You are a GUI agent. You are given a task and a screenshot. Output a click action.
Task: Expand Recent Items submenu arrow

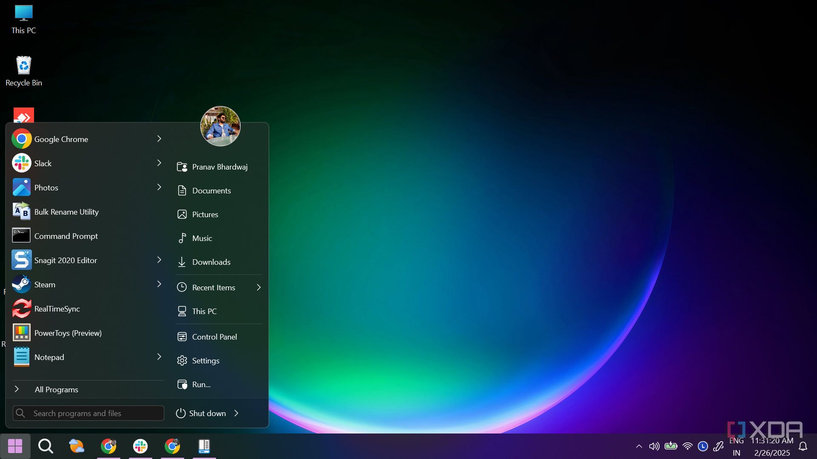pos(259,287)
